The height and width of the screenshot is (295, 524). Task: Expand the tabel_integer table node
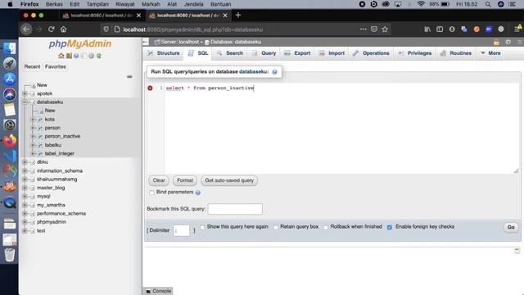33,153
